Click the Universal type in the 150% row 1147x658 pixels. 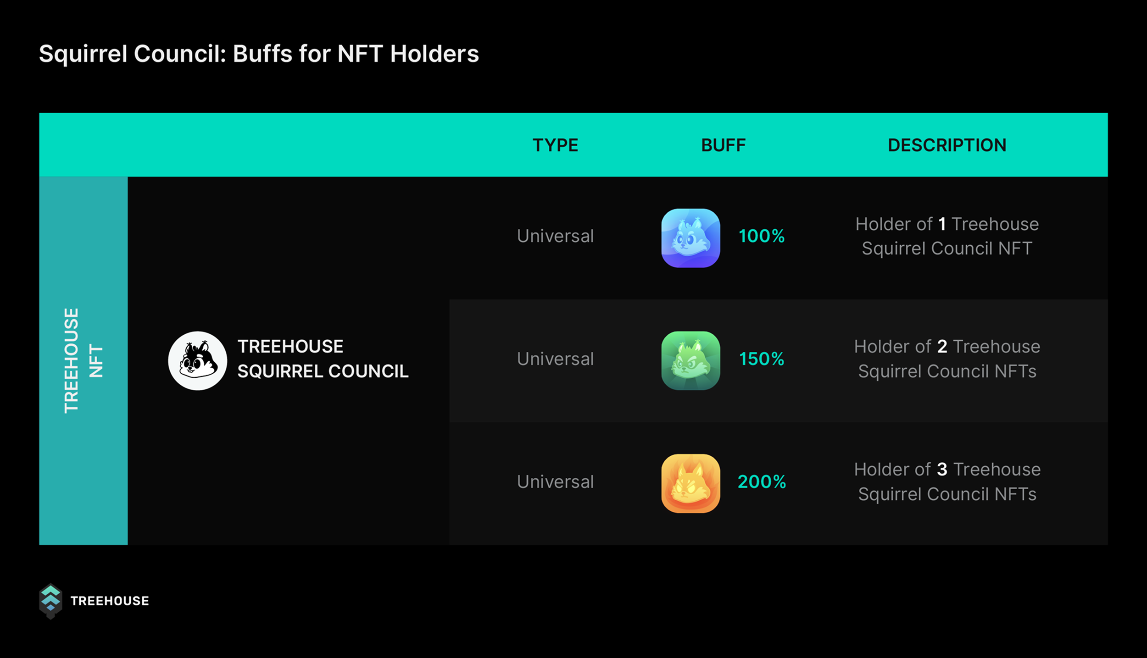[x=555, y=359]
